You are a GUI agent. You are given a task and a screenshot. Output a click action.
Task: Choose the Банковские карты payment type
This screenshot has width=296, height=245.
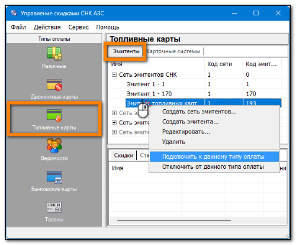tap(54, 181)
